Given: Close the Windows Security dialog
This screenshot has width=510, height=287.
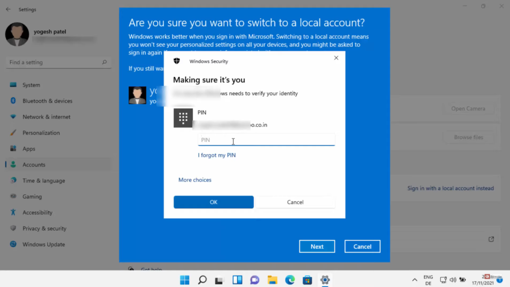Looking at the screenshot, I should 336,58.
